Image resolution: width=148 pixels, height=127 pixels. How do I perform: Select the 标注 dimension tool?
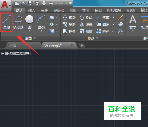(x=144, y=22)
